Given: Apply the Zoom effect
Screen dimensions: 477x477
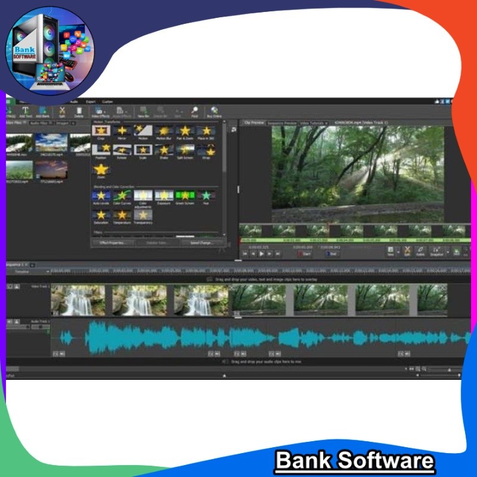Looking at the screenshot, I should pos(101,171).
